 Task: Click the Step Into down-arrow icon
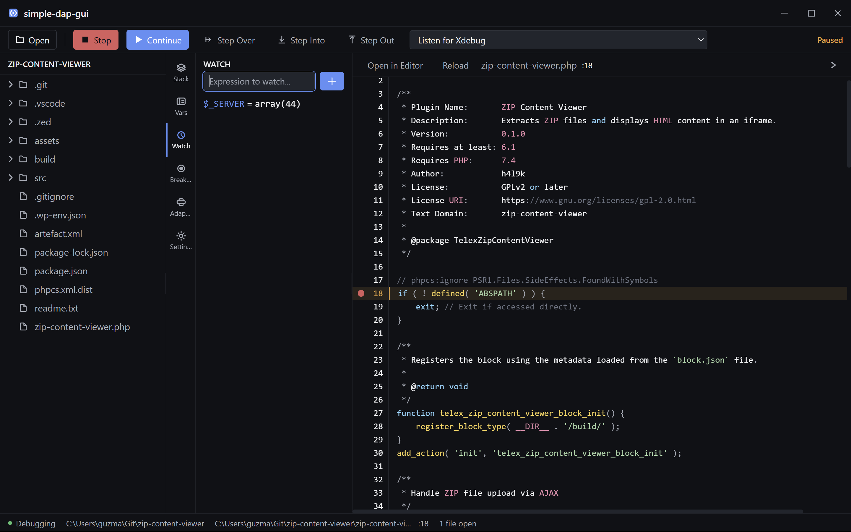(x=282, y=40)
